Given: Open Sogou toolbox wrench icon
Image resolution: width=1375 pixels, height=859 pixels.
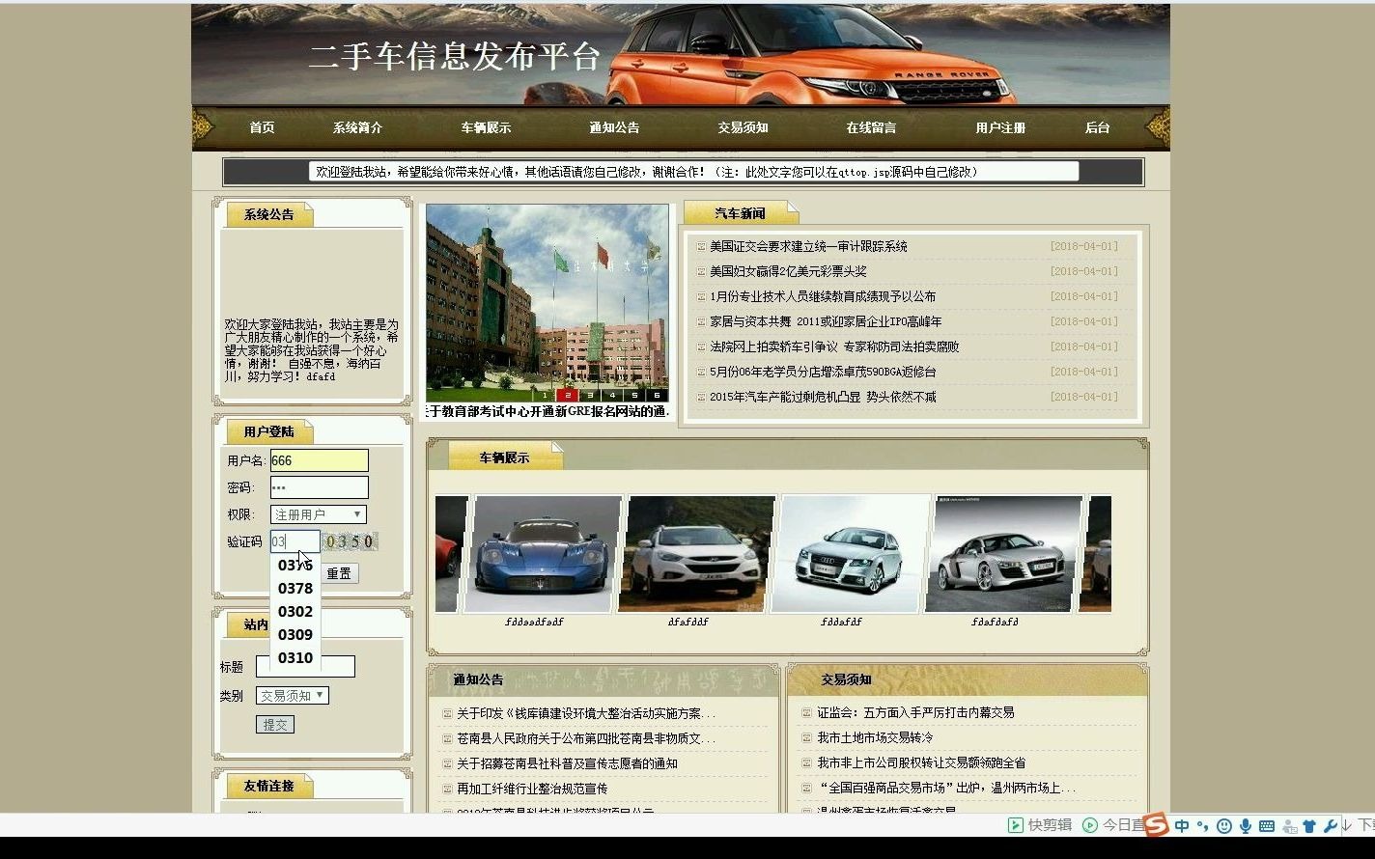Looking at the screenshot, I should 1331,826.
